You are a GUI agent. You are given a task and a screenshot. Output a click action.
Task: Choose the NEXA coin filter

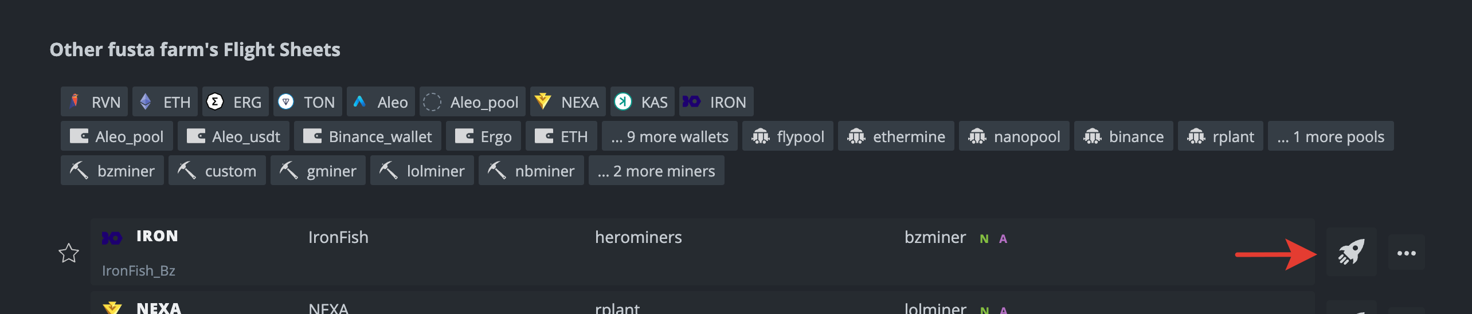coord(567,102)
